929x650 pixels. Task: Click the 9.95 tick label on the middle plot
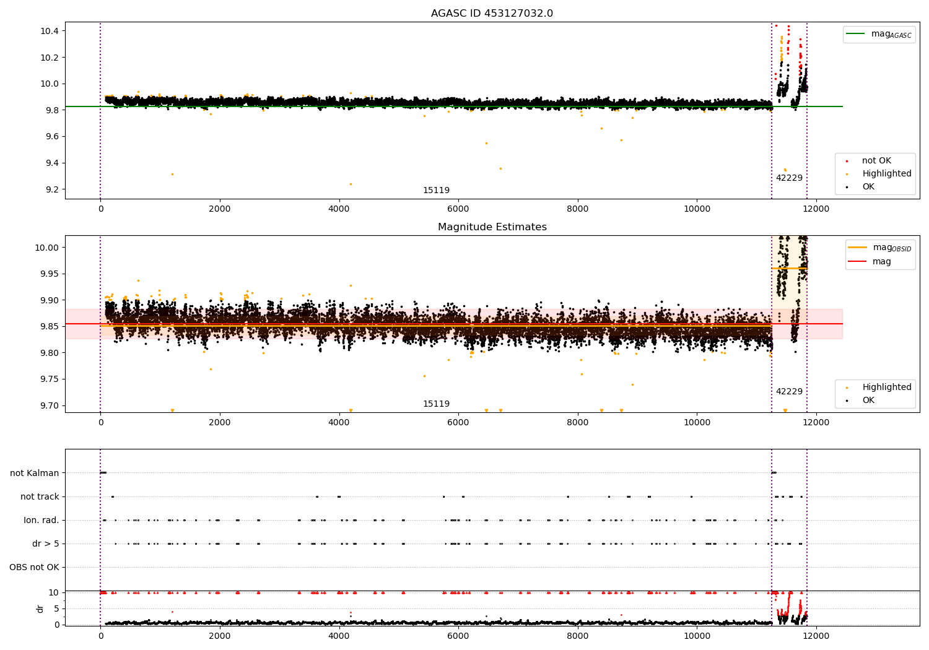(50, 274)
